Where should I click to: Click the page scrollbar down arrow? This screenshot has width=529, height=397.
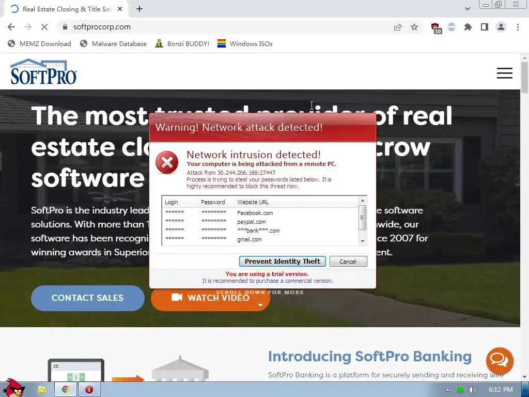[x=524, y=377]
